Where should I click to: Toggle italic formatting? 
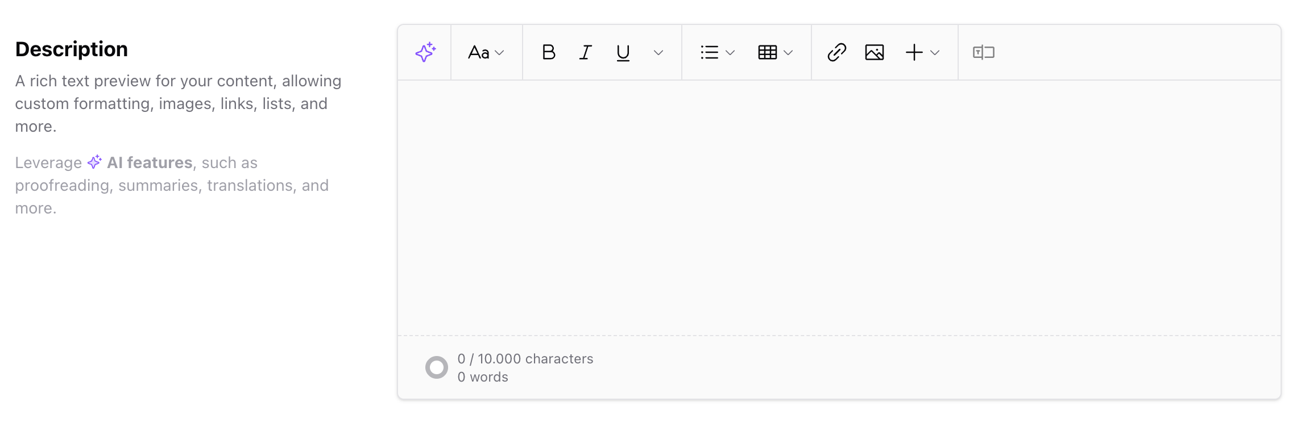[586, 52]
